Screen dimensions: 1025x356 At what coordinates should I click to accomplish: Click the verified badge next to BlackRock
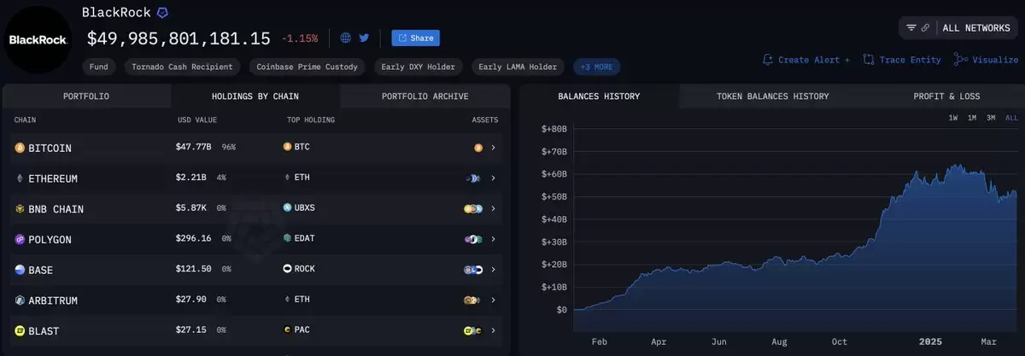162,13
